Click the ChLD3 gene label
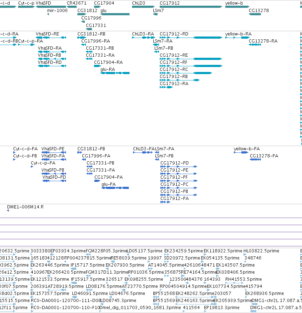The image size is (302, 313). (x=138, y=3)
